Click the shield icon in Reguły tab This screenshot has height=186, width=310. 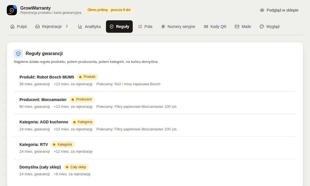112,27
